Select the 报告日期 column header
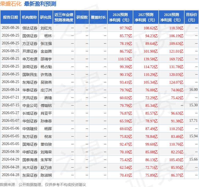199x187 pixels. [x=10, y=17]
